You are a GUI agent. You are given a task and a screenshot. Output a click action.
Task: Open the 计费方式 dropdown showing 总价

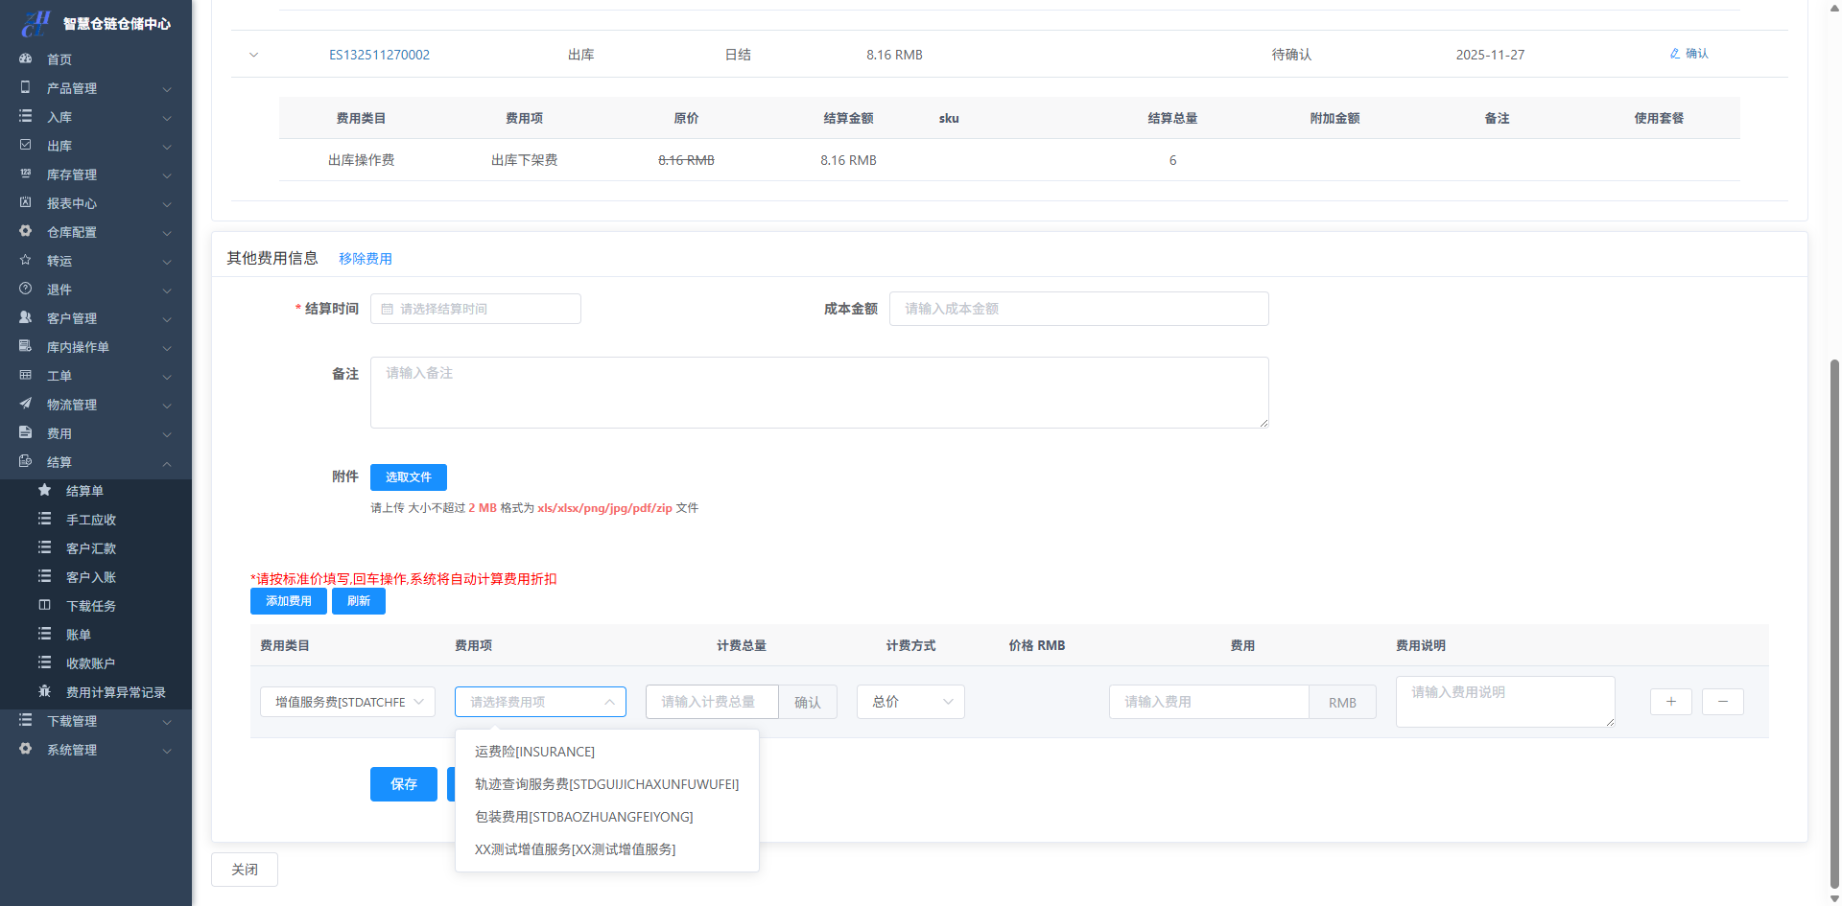[909, 702]
